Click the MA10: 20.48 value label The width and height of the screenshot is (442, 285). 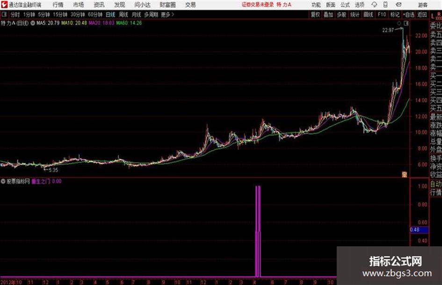(74, 23)
